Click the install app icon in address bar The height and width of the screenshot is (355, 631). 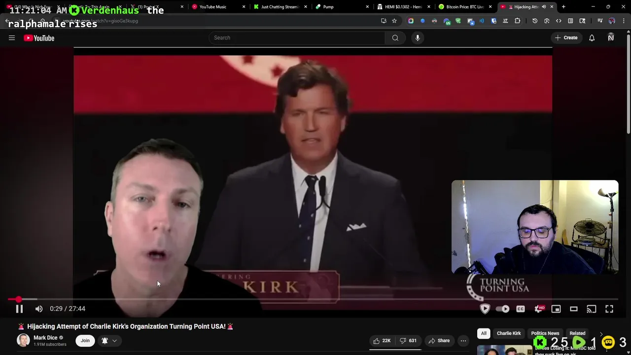pyautogui.click(x=384, y=21)
